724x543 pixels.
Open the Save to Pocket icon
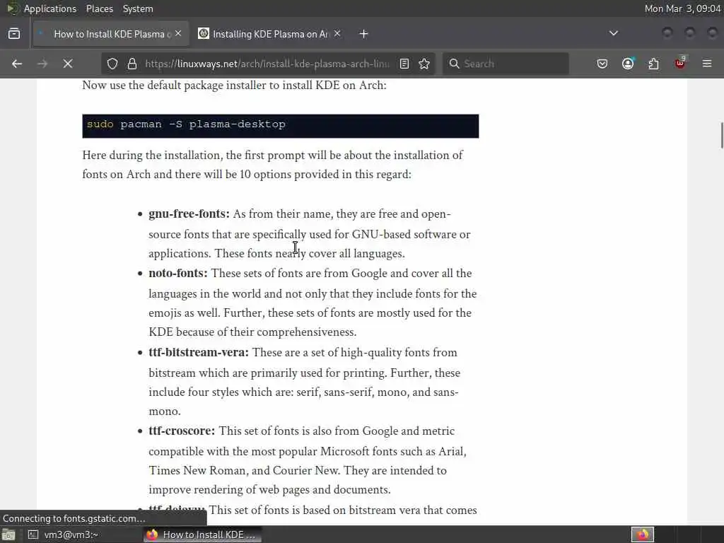(x=602, y=64)
